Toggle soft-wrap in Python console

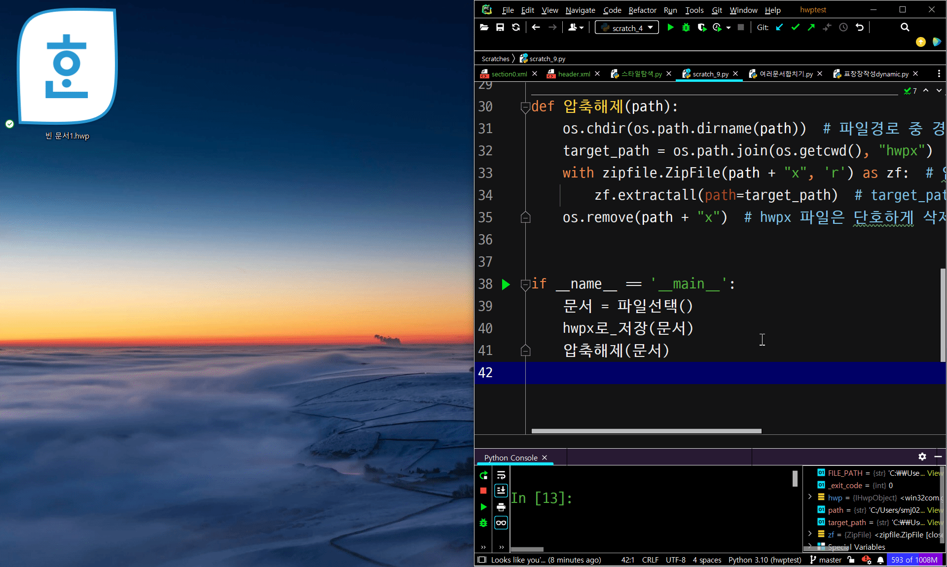coord(501,475)
